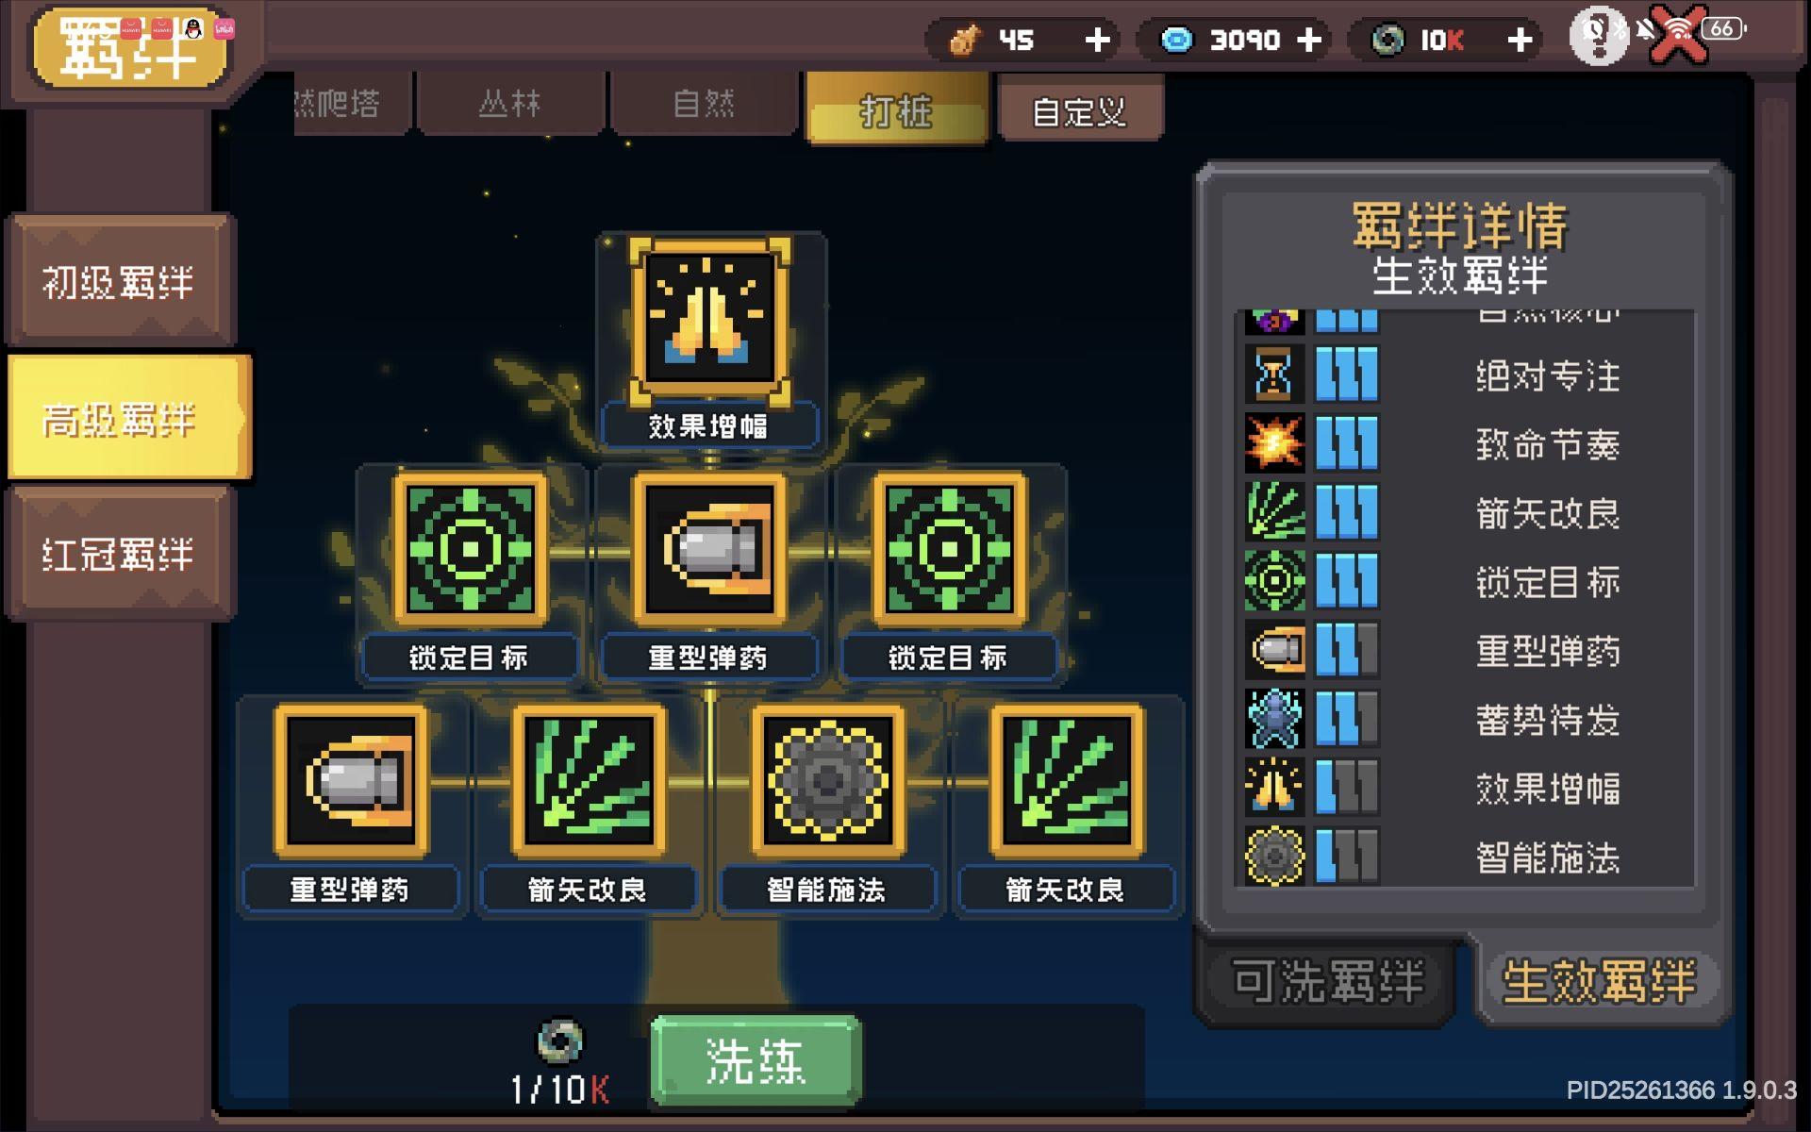
Task: Click the 锁定目标 level bar in details list
Action: (1347, 581)
